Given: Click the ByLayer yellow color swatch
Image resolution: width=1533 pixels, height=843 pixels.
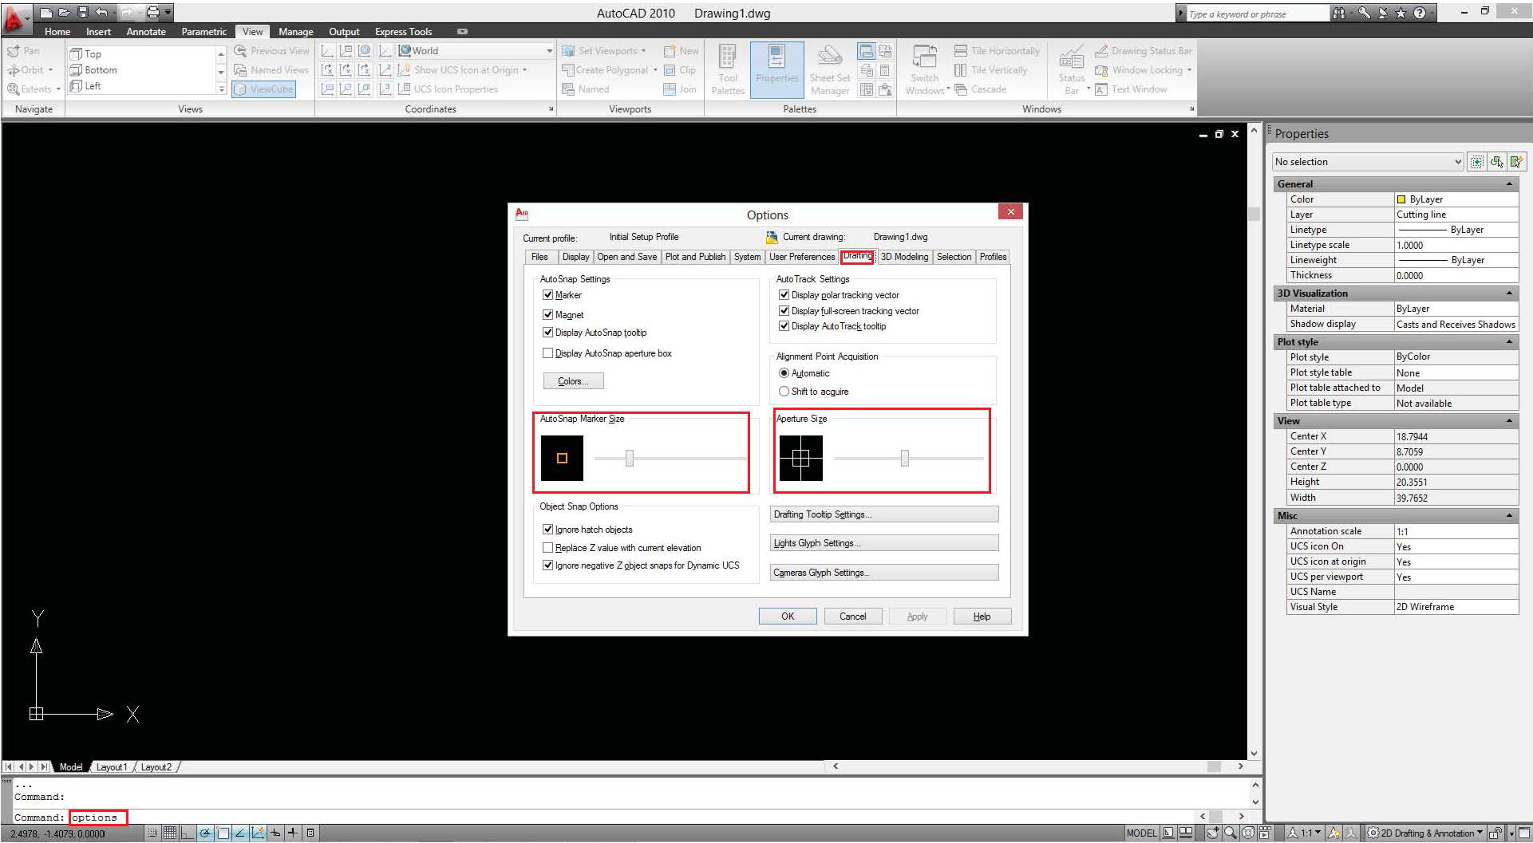Looking at the screenshot, I should click(x=1401, y=199).
